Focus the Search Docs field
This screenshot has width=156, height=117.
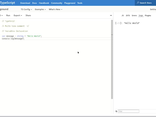coord(145,3)
